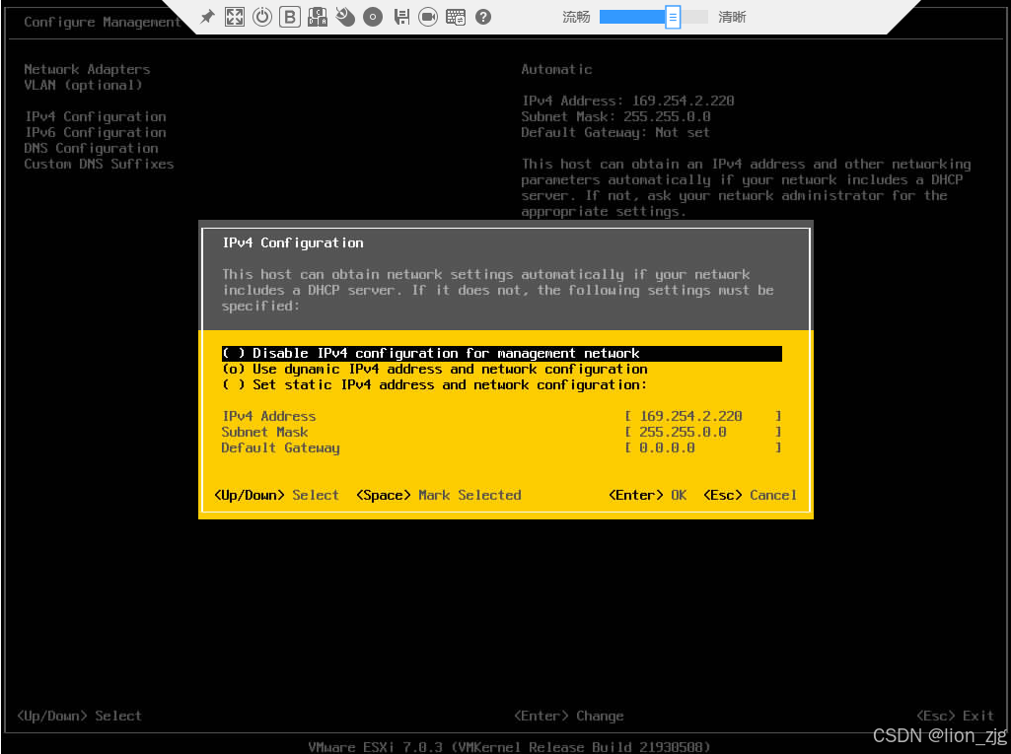This screenshot has height=754, width=1011.
Task: Click the Subnet Mask value field
Action: pyautogui.click(x=702, y=433)
